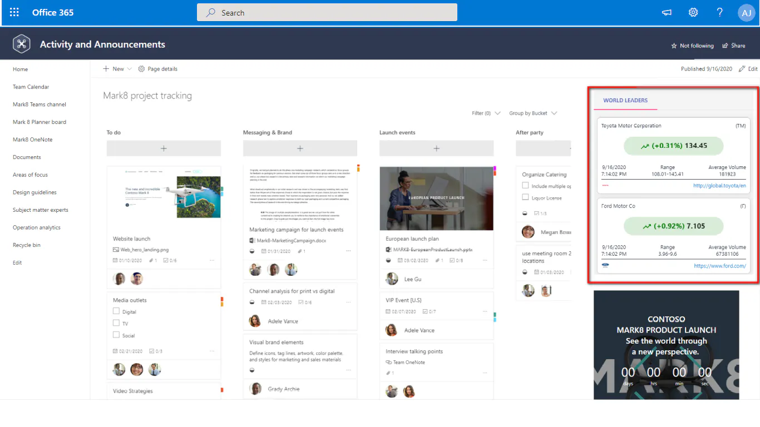Screen dimensions: 760x427
Task: Click Toyota (+0.31%) 134.45 price pill
Action: point(673,146)
